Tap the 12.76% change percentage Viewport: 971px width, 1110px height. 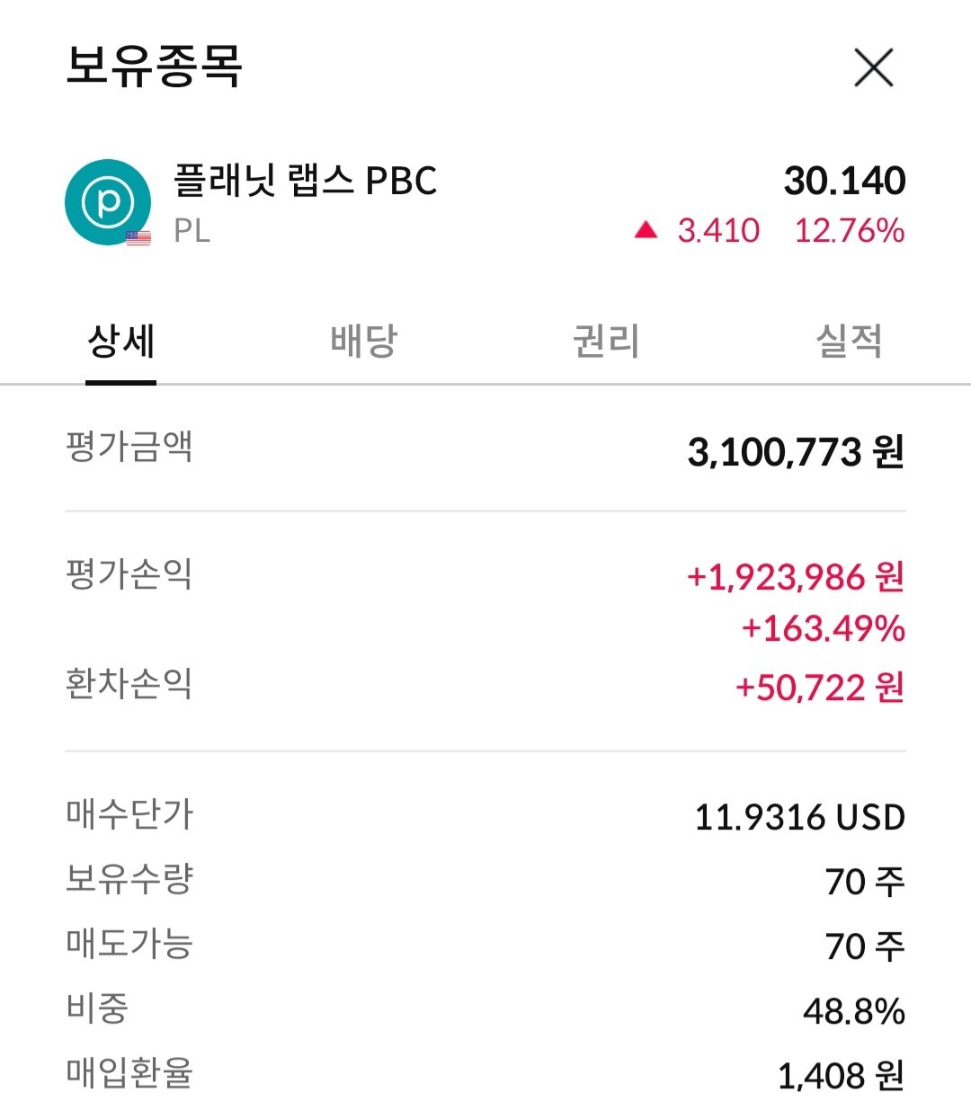[x=849, y=231]
